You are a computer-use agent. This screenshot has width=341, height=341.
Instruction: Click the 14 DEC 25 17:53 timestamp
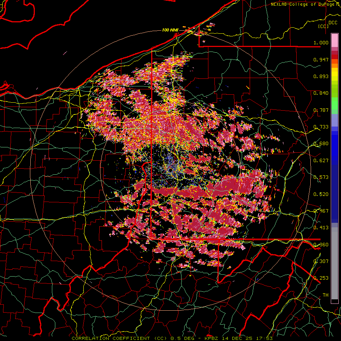point(247,338)
